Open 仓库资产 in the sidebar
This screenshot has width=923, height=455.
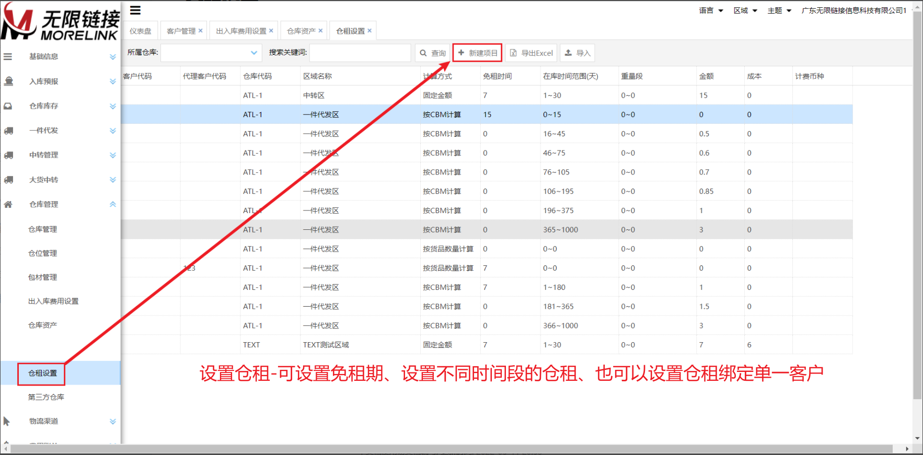(x=43, y=325)
